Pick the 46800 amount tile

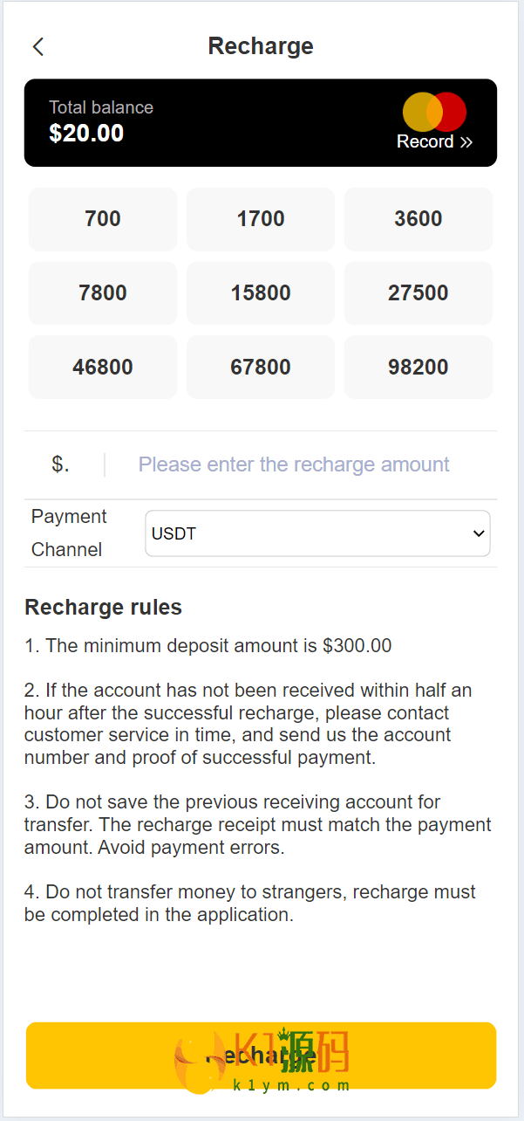tap(103, 367)
